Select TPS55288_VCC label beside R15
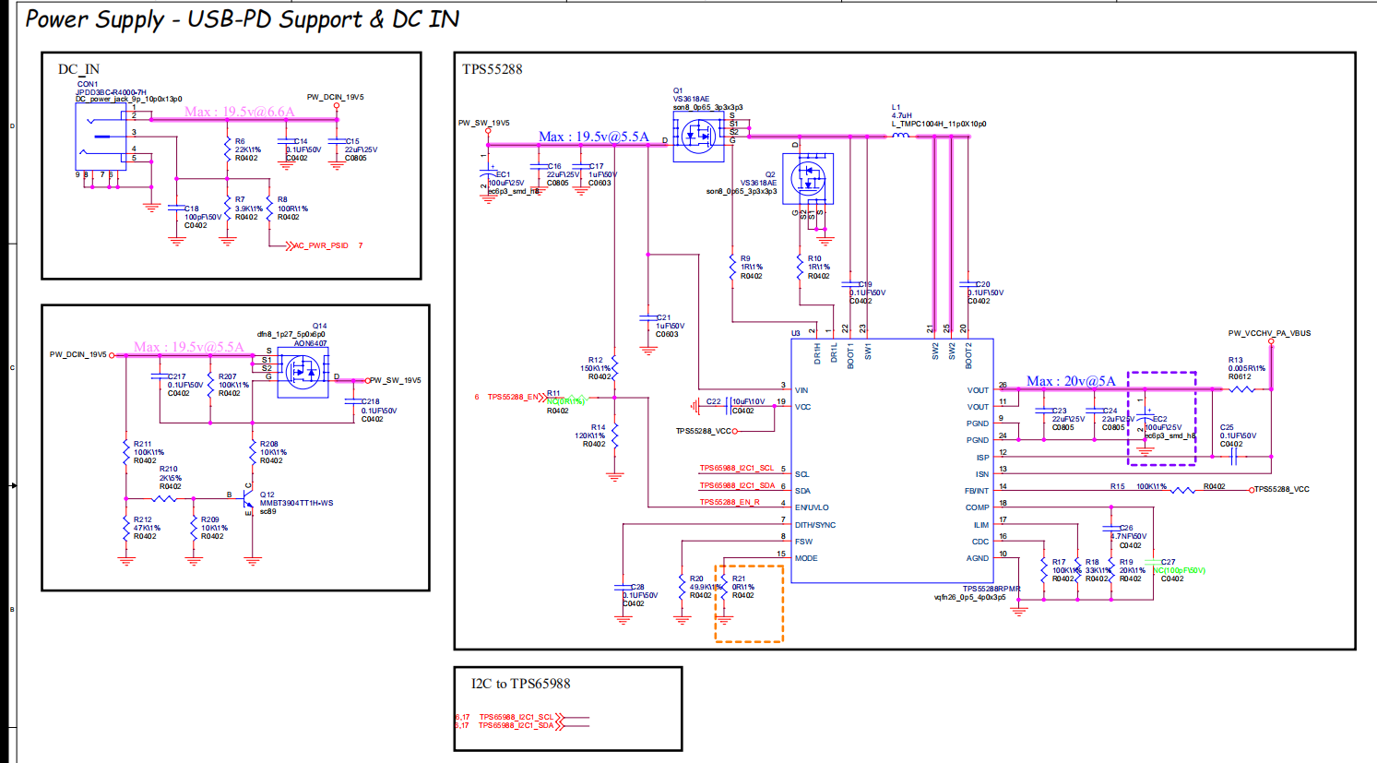The height and width of the screenshot is (763, 1377). point(1282,490)
